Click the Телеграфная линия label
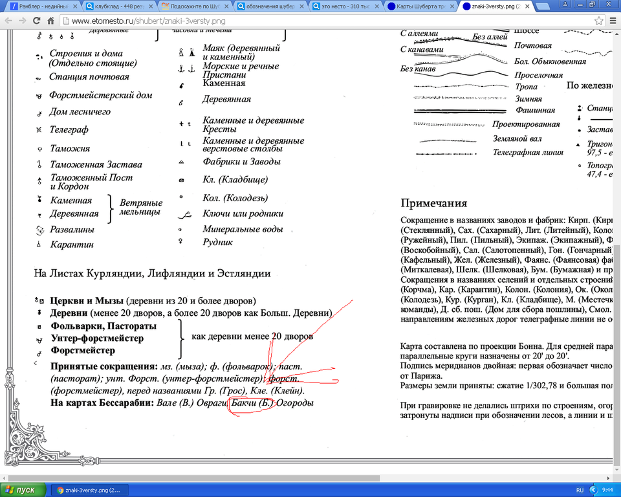621x497 pixels. 528,152
